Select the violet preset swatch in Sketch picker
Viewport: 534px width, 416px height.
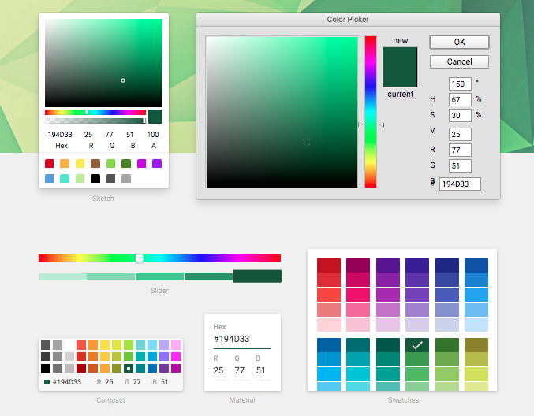pos(157,164)
